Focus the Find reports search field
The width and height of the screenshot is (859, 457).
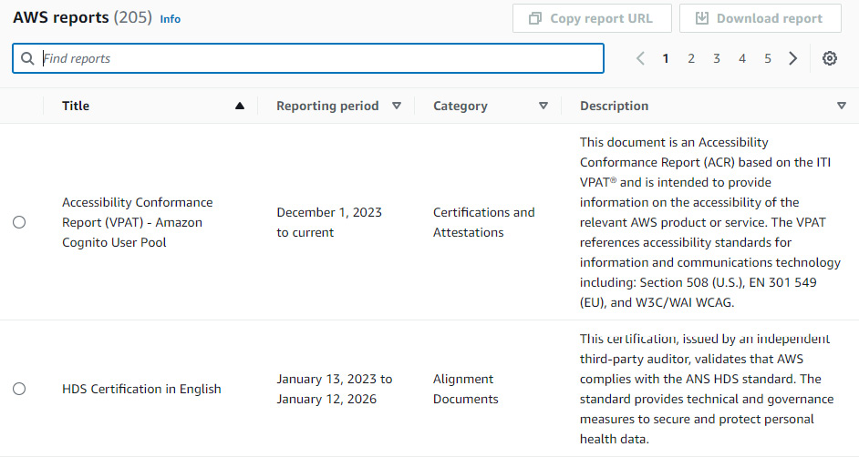(308, 58)
